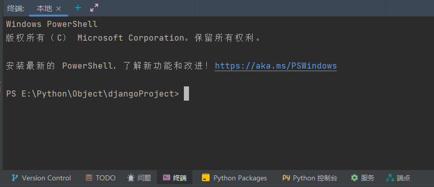The width and height of the screenshot is (434, 187).
Task: Show the 问题 problems panel
Action: pos(144,178)
